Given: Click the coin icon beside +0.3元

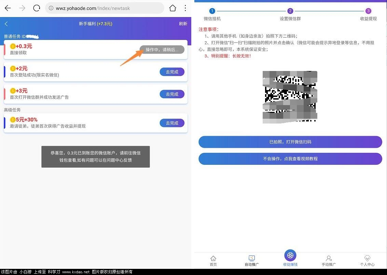Looking at the screenshot, I should click(x=13, y=46).
